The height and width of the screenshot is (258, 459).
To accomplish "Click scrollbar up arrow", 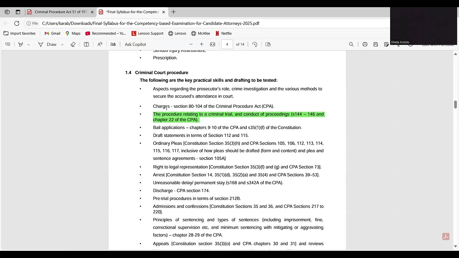I will [455, 54].
